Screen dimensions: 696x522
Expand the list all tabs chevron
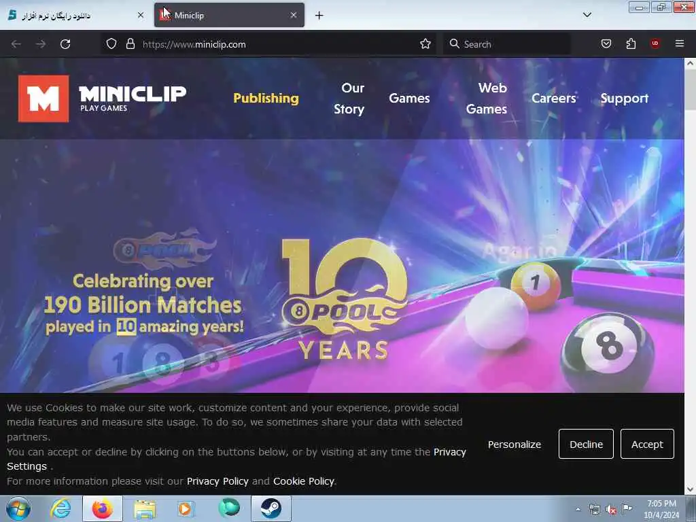tap(587, 15)
